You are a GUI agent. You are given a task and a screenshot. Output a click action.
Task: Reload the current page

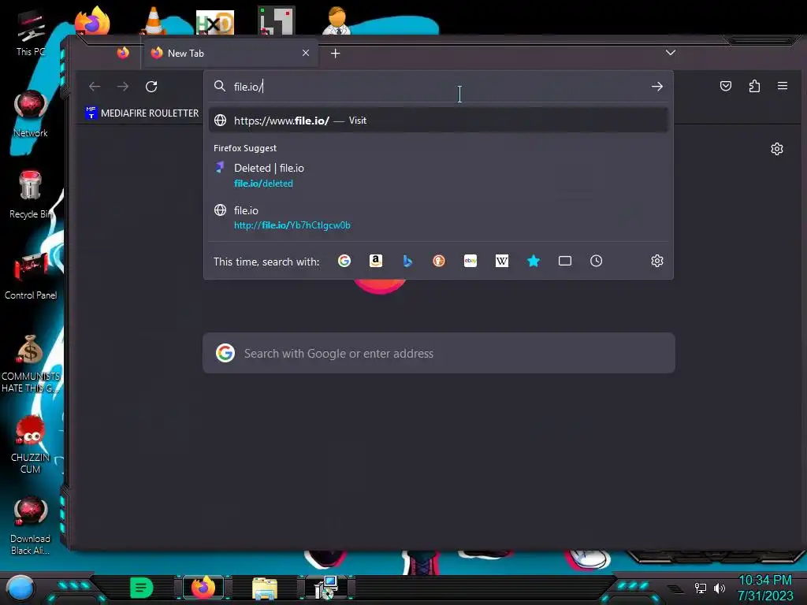pos(151,87)
